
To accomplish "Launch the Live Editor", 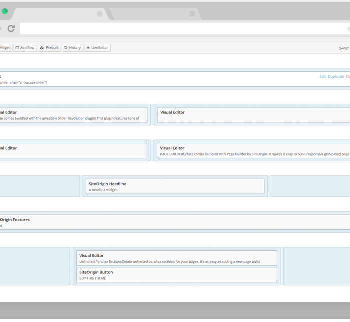I will click(97, 48).
